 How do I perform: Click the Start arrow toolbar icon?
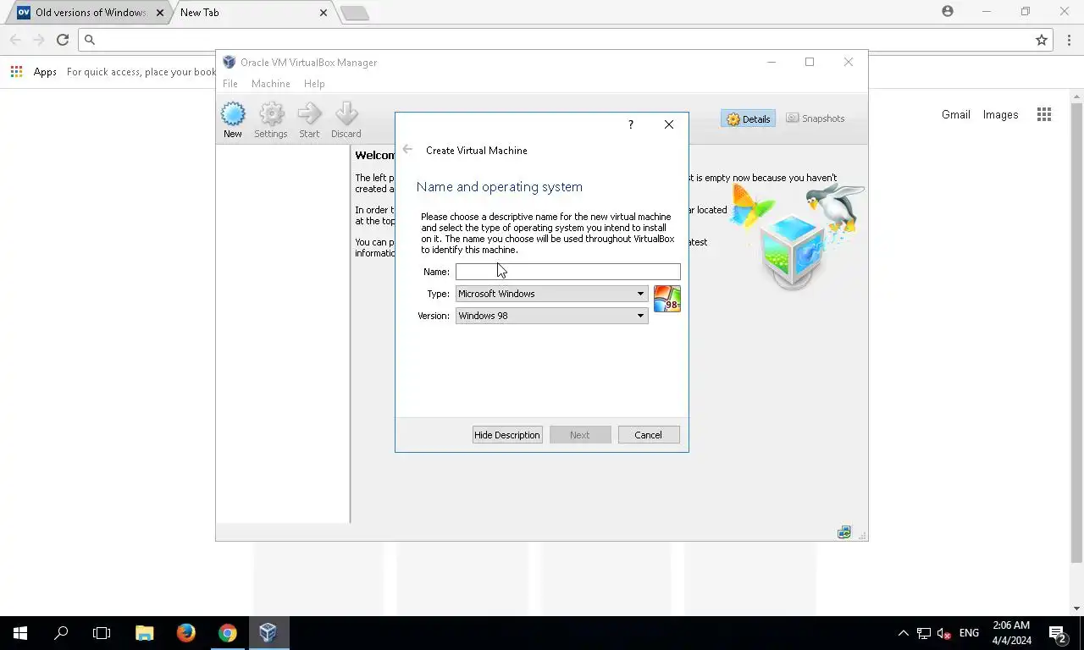click(x=309, y=120)
